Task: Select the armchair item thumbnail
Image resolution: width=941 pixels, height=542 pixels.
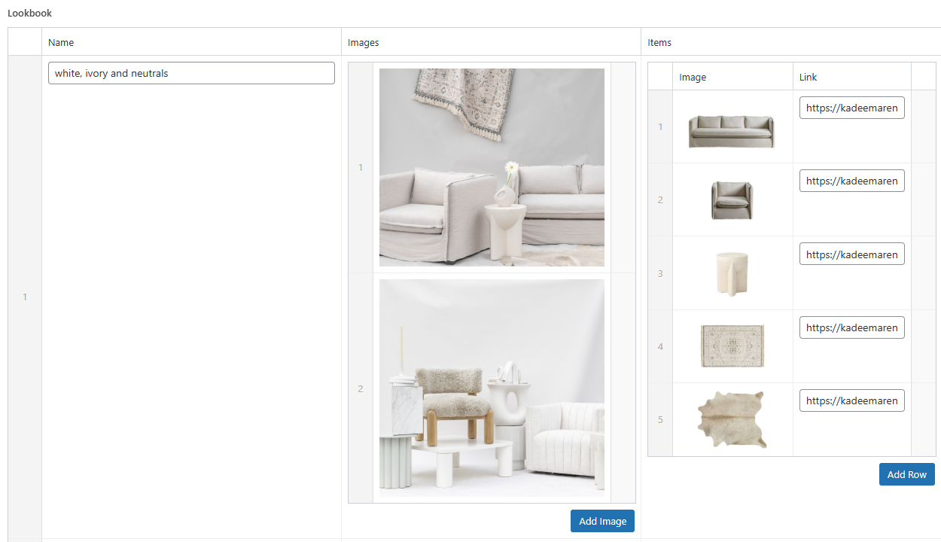Action: 731,200
